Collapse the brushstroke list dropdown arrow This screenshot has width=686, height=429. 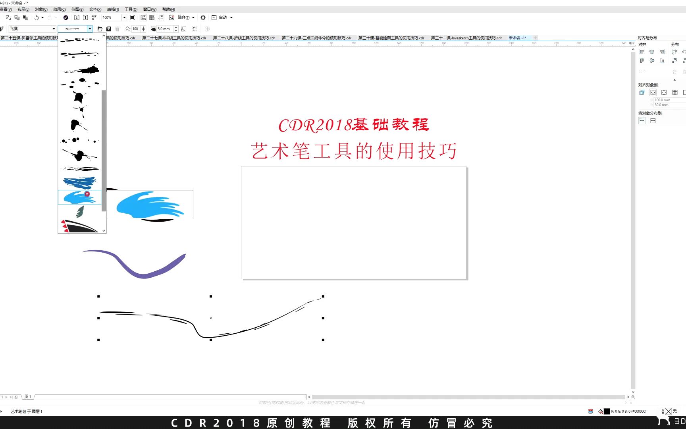(90, 29)
